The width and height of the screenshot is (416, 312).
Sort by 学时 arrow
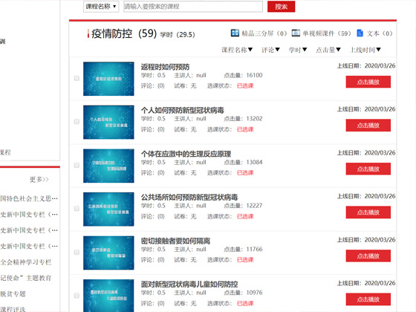(x=305, y=49)
